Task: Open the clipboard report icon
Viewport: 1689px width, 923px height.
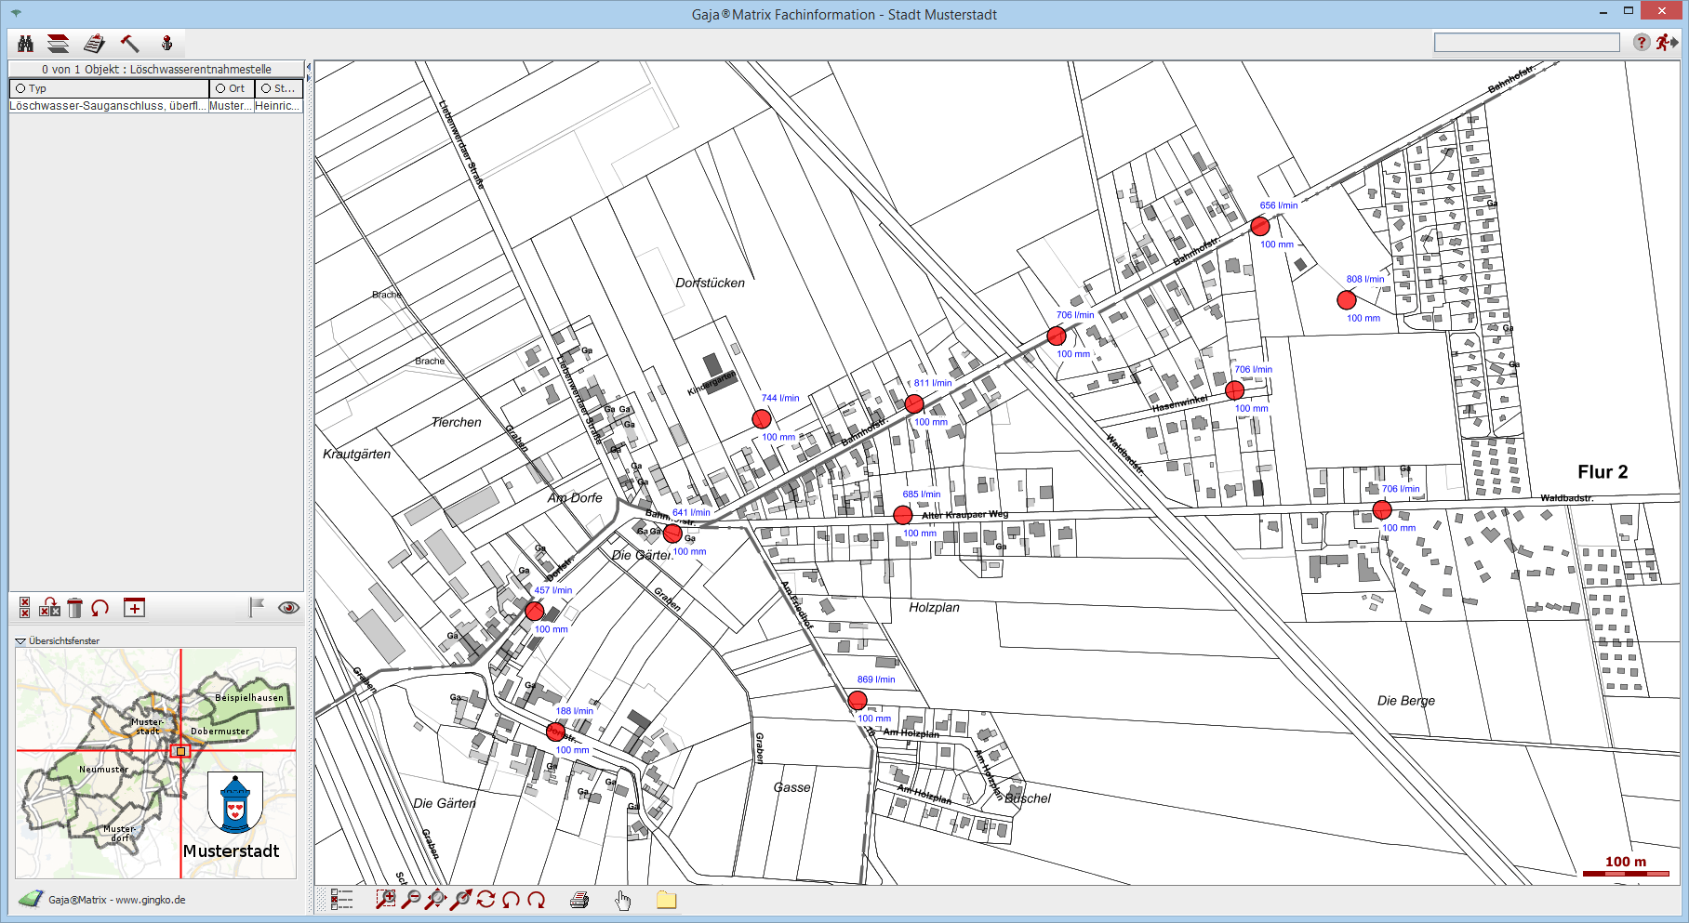Action: [94, 44]
